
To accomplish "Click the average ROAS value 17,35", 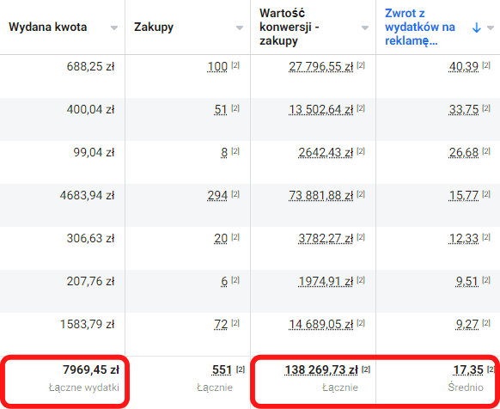I will 468,370.
